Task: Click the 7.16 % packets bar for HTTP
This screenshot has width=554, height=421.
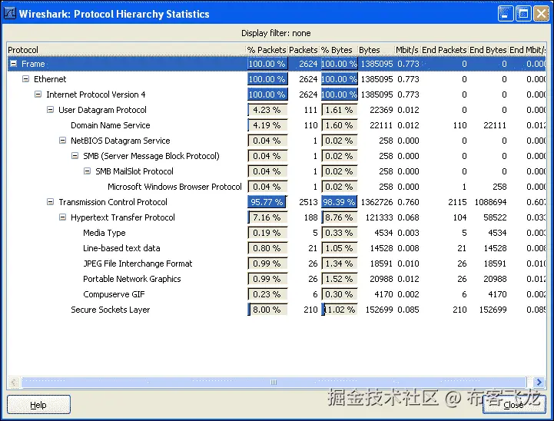Action: (x=267, y=217)
